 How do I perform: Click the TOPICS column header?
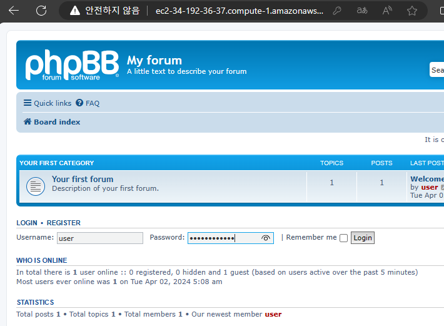point(331,163)
